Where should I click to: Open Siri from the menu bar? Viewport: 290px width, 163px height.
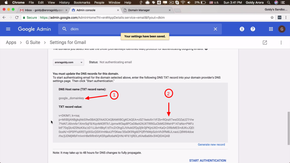point(276,3)
